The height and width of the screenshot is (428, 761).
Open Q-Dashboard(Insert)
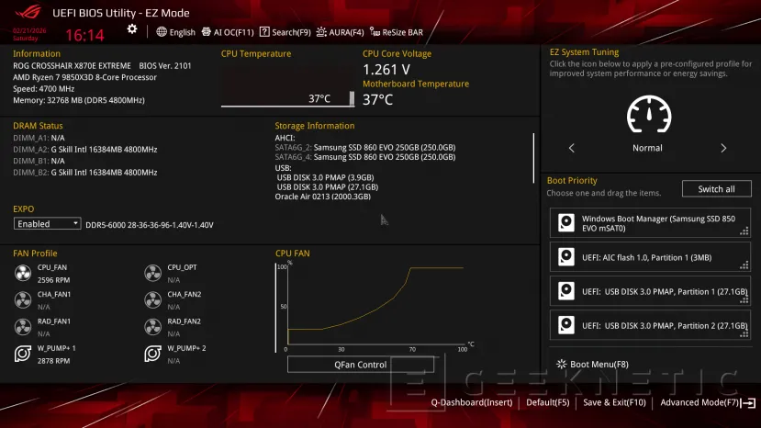click(x=471, y=402)
